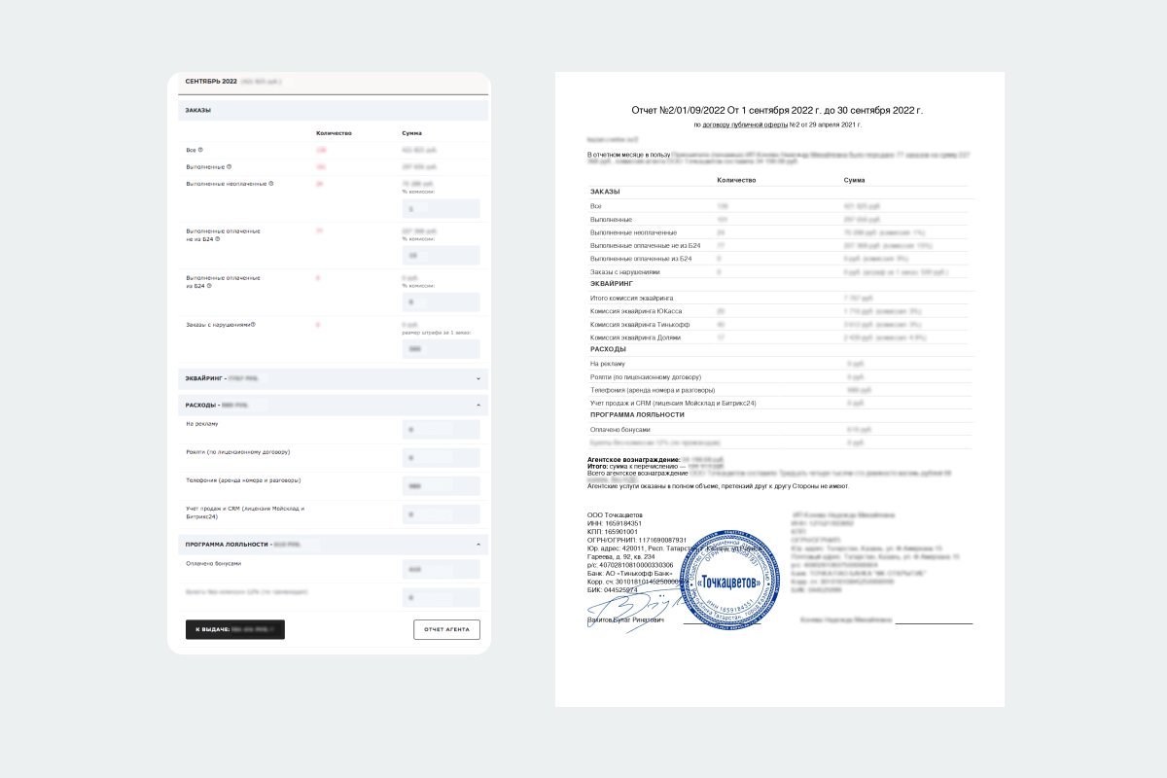
Task: Open hint icon for Выполненные неоплаченные
Action: pyautogui.click(x=270, y=183)
